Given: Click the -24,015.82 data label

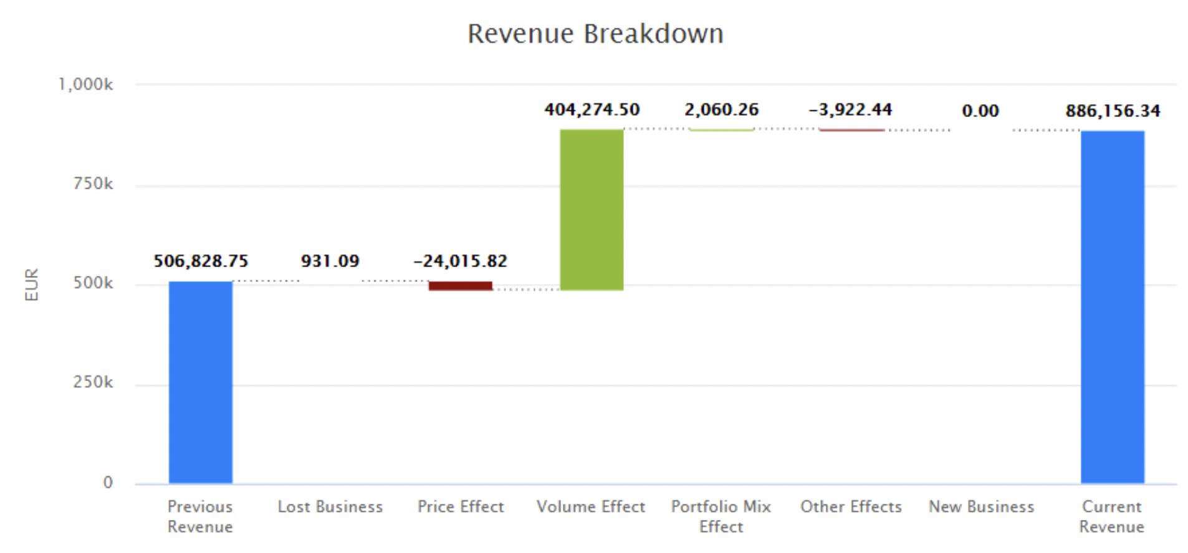Looking at the screenshot, I should pyautogui.click(x=460, y=261).
